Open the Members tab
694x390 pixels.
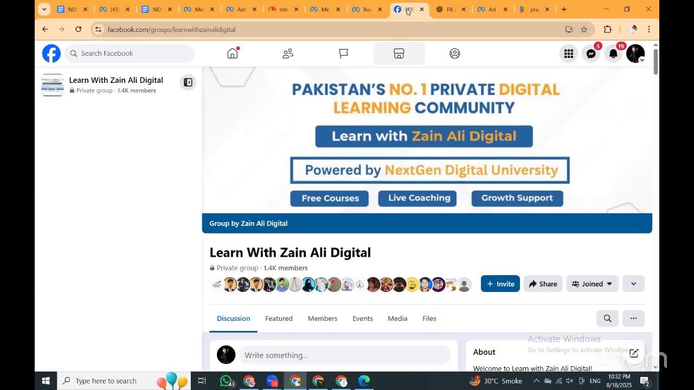point(323,318)
